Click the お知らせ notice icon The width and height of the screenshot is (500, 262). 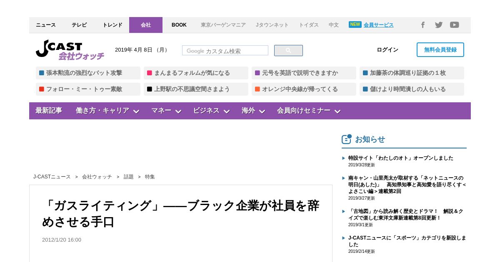point(347,139)
